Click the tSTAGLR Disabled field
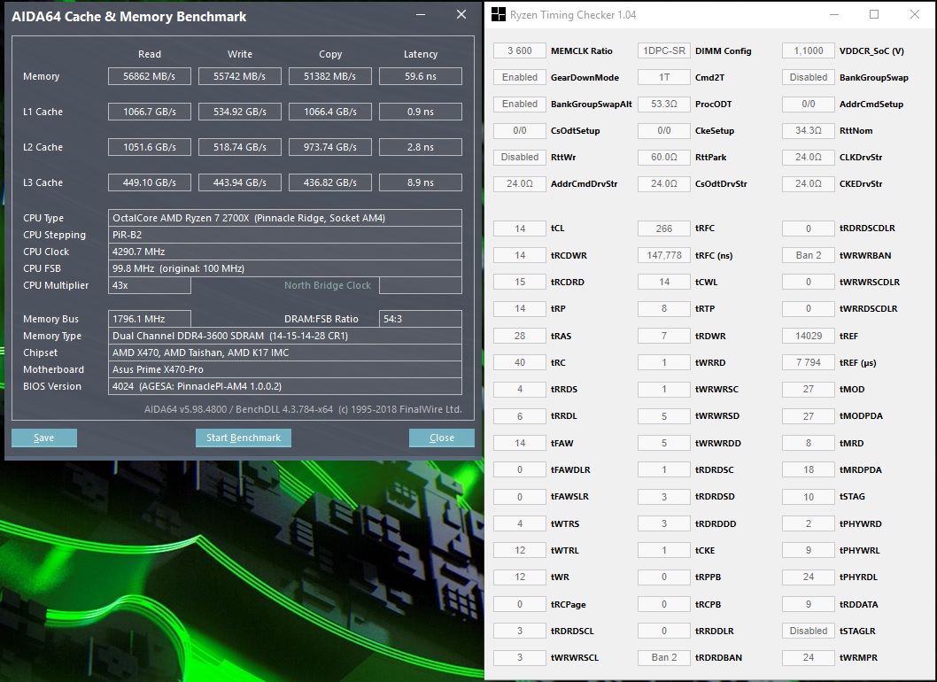The width and height of the screenshot is (937, 682). click(x=808, y=631)
